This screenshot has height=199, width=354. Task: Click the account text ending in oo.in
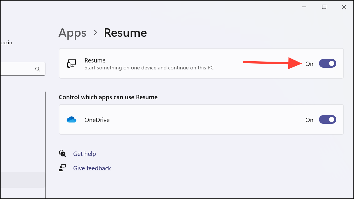6,42
